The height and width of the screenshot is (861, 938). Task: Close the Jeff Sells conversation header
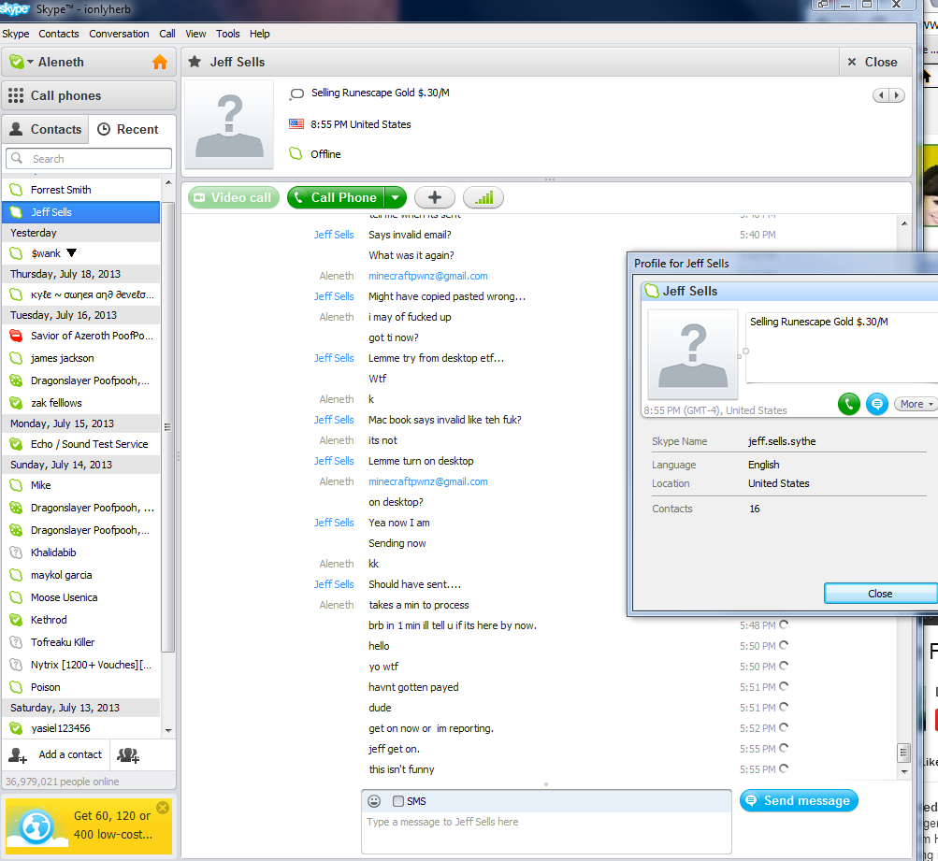pos(873,63)
